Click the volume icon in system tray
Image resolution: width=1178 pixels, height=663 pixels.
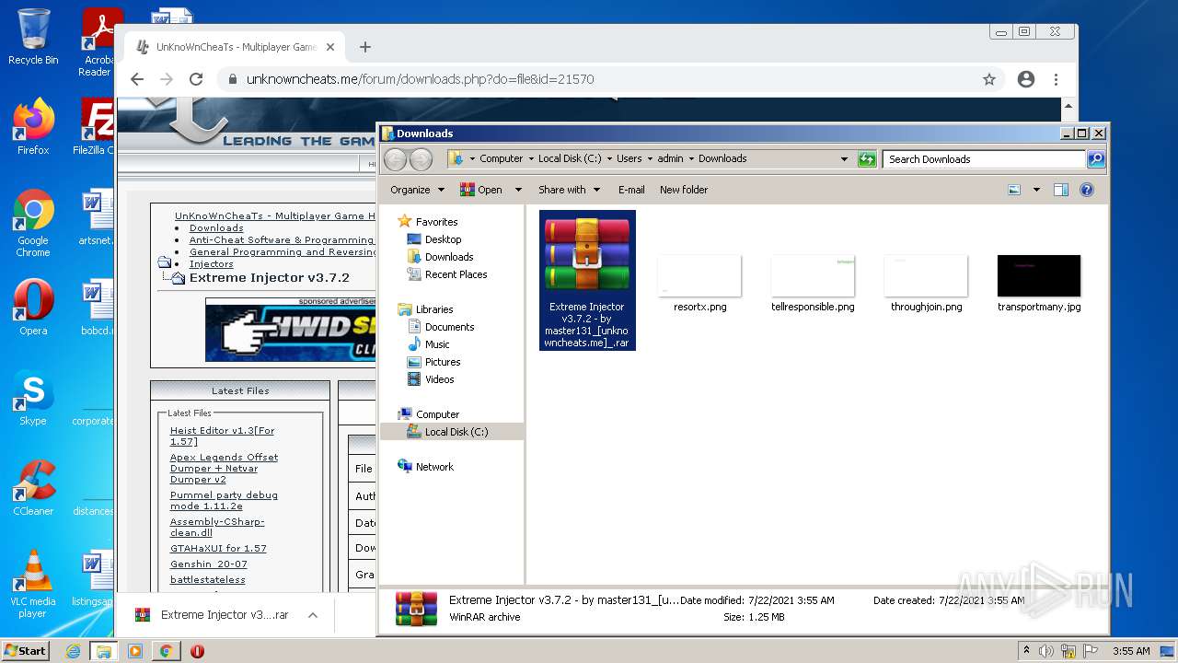(1046, 651)
